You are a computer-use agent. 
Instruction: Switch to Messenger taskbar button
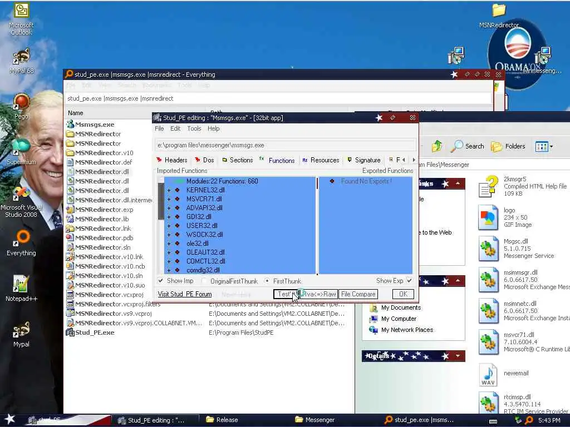tap(315, 420)
